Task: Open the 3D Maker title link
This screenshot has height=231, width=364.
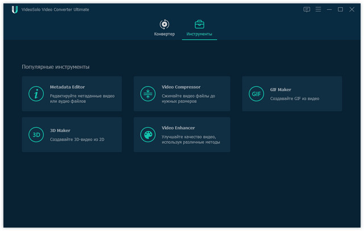Action: pyautogui.click(x=60, y=131)
